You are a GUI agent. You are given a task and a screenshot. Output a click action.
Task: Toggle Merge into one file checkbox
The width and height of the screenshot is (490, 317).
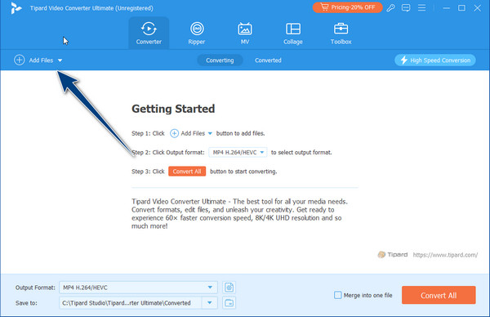pyautogui.click(x=338, y=295)
